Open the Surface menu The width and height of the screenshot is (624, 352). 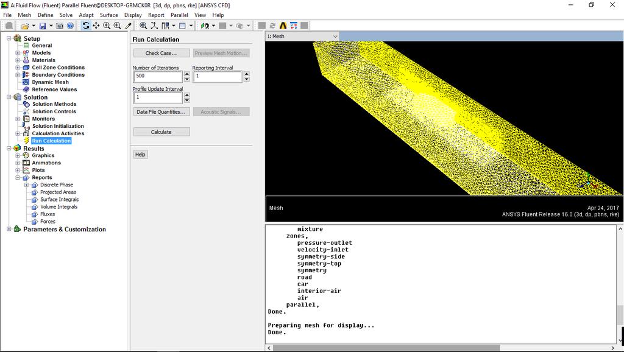tap(108, 15)
